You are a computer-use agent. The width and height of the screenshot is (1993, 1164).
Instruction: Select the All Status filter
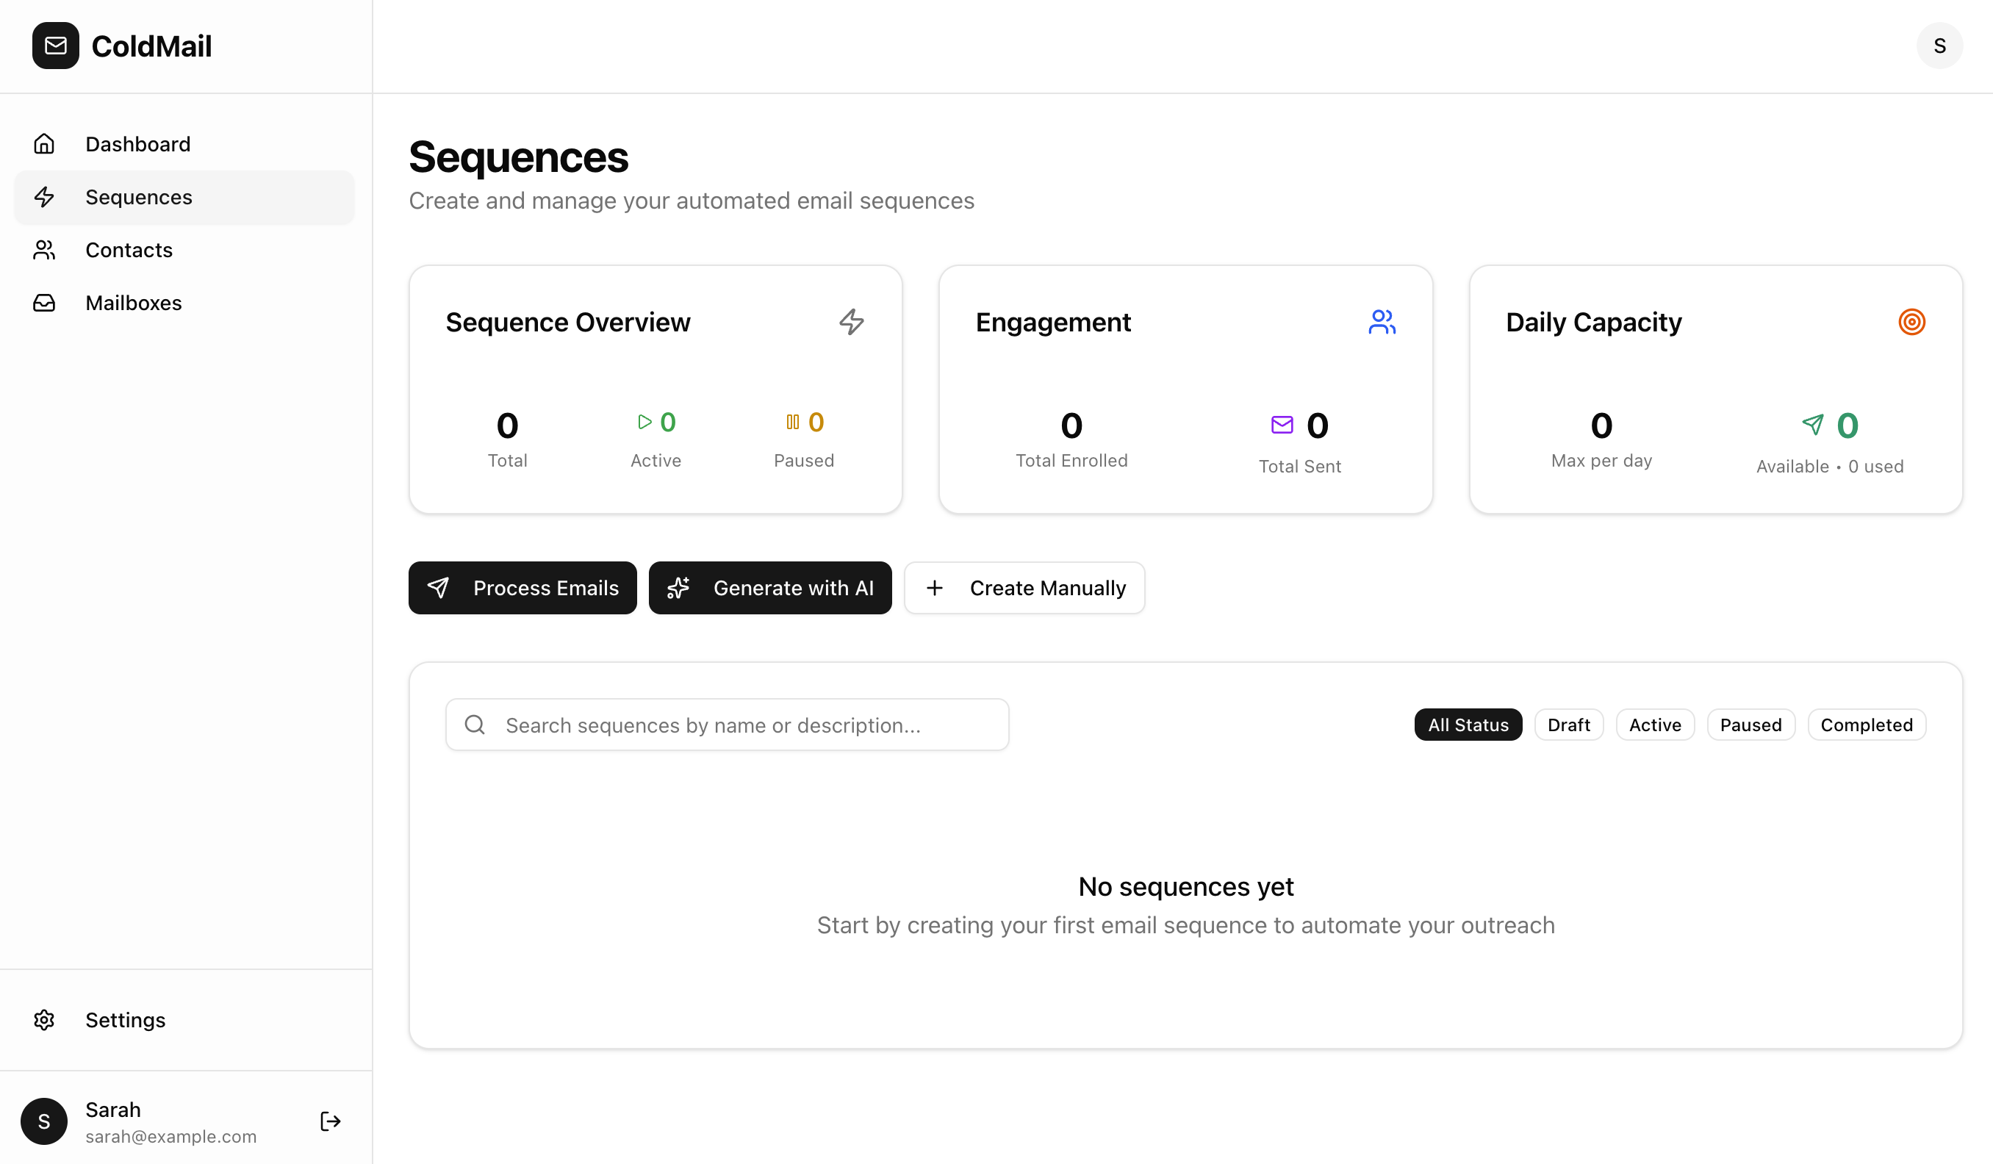click(x=1468, y=725)
